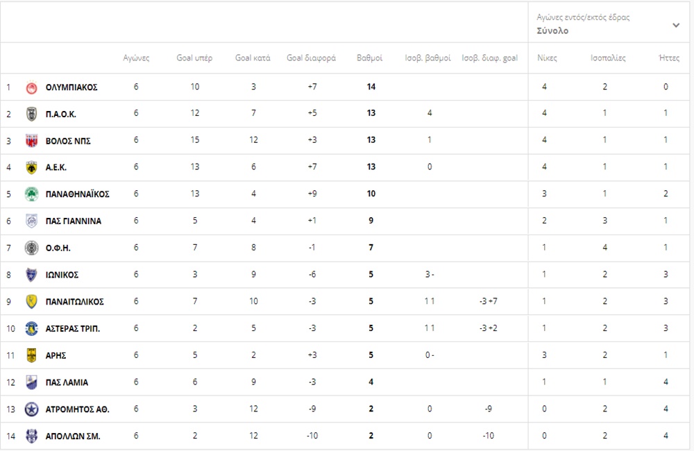
Task: Click the Asteras Tripolis club crest icon
Action: pyautogui.click(x=31, y=328)
